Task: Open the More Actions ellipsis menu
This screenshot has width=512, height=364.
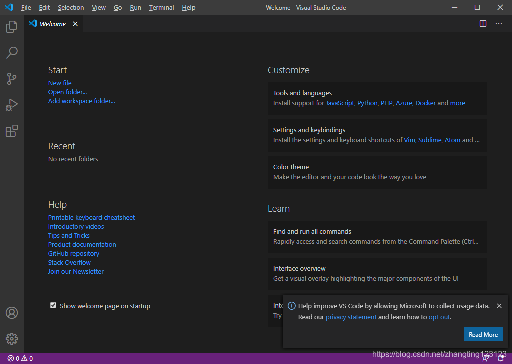Action: pyautogui.click(x=498, y=24)
